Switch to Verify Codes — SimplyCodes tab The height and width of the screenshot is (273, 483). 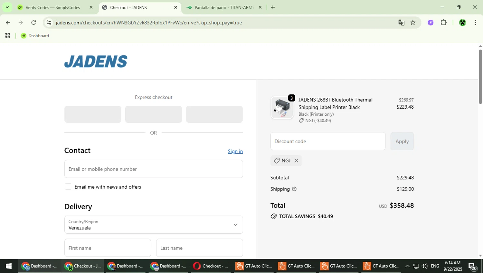coord(55,7)
